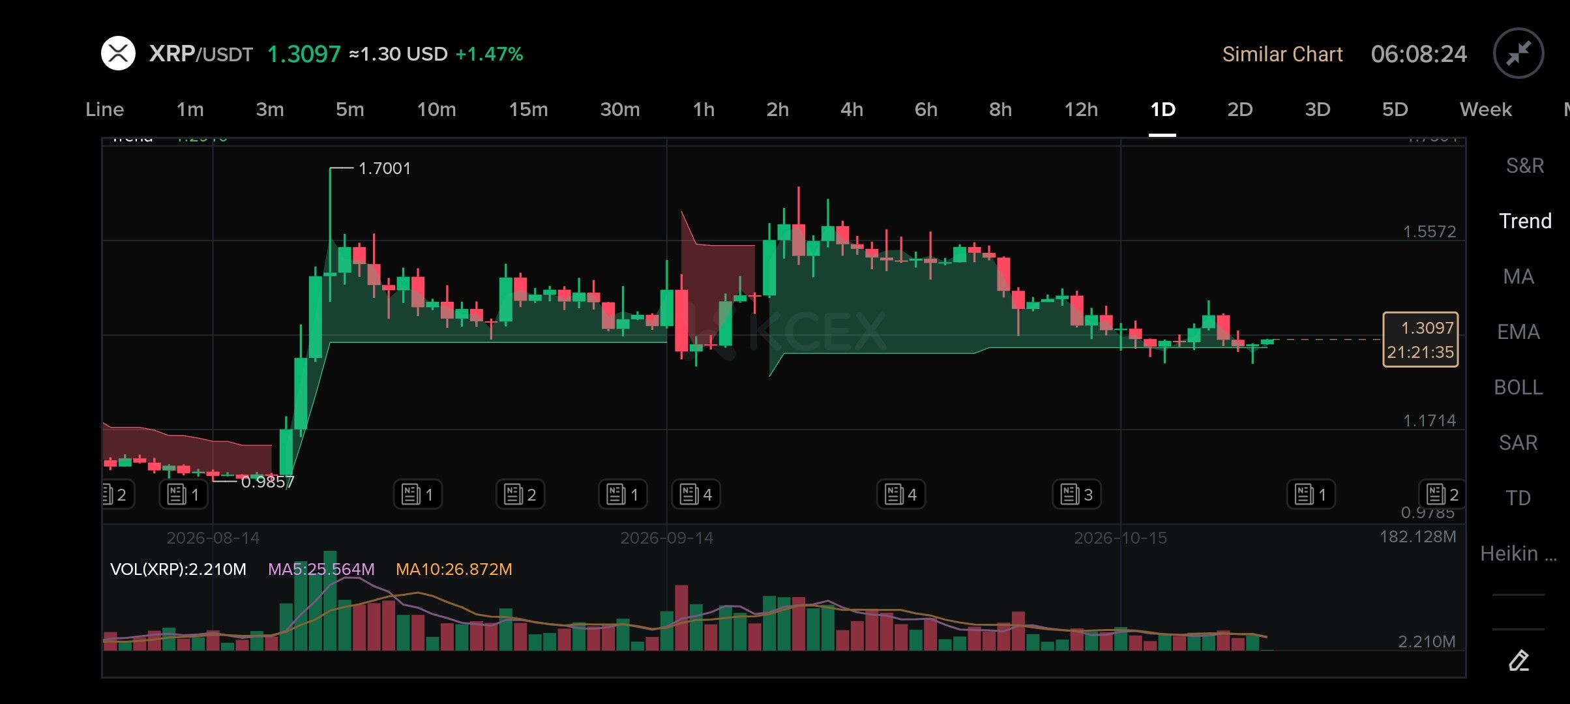Switch to the 30m timeframe
Viewport: 1570px width, 704px height.
point(620,110)
